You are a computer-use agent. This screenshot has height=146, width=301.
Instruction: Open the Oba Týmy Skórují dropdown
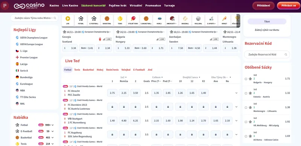pyautogui.click(x=221, y=77)
